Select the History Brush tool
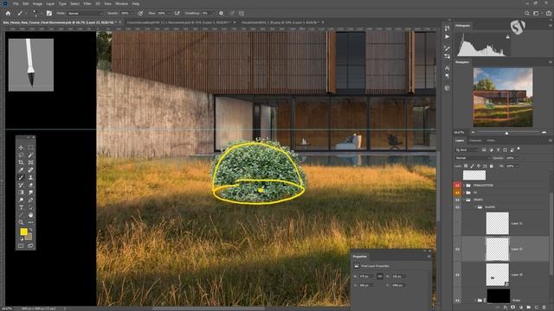554x311 pixels. click(x=21, y=185)
